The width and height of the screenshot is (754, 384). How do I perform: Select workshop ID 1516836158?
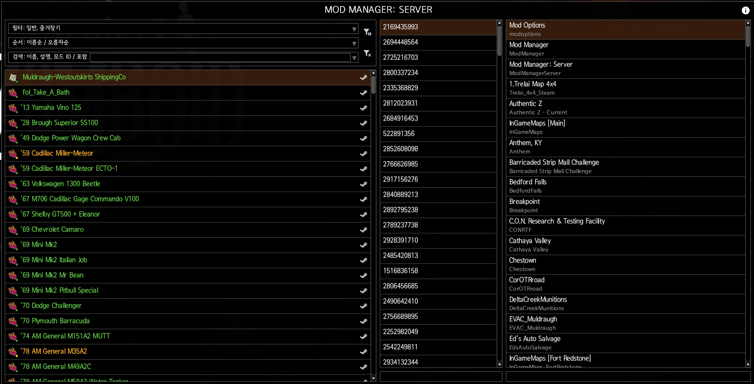tap(438, 271)
